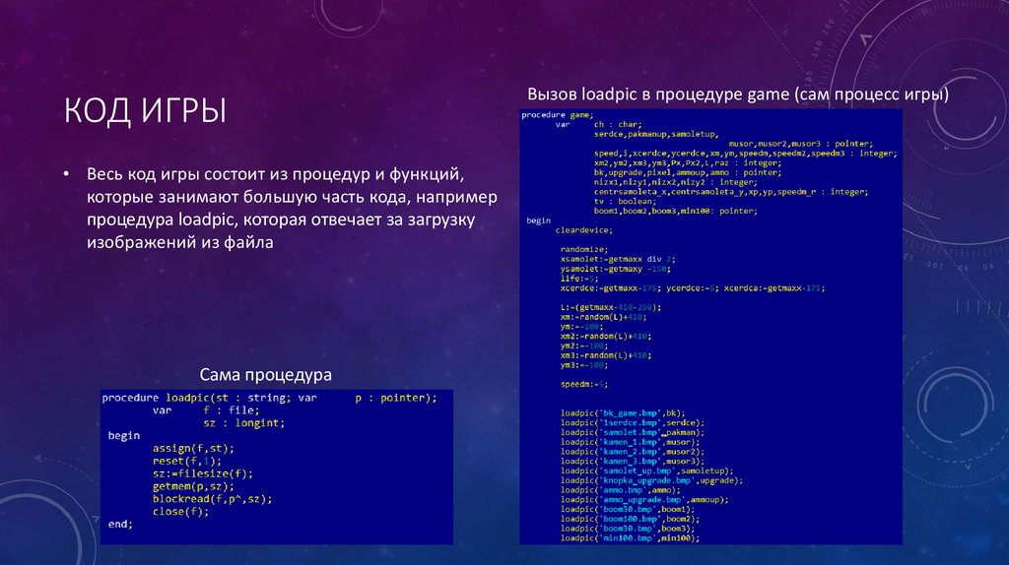Click the close(f); line in loadpic
This screenshot has height=565, width=1009.
coord(181,512)
